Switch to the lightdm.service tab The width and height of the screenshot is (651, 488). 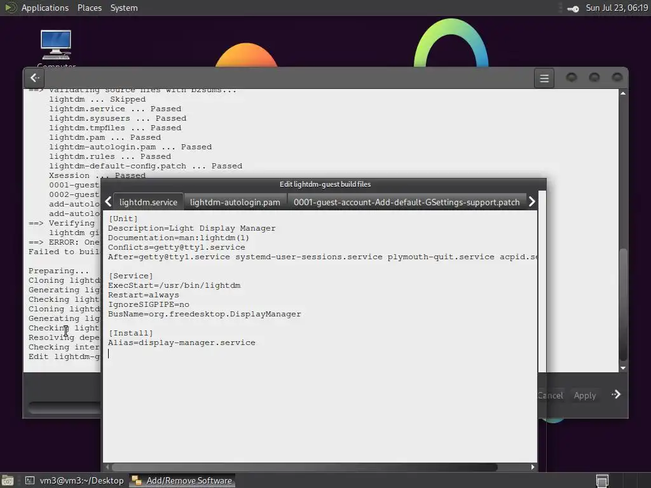coord(148,202)
